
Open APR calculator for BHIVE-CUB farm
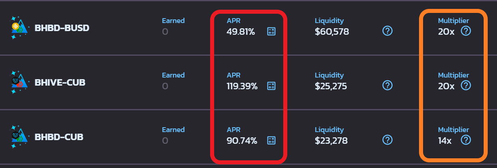(x=271, y=86)
